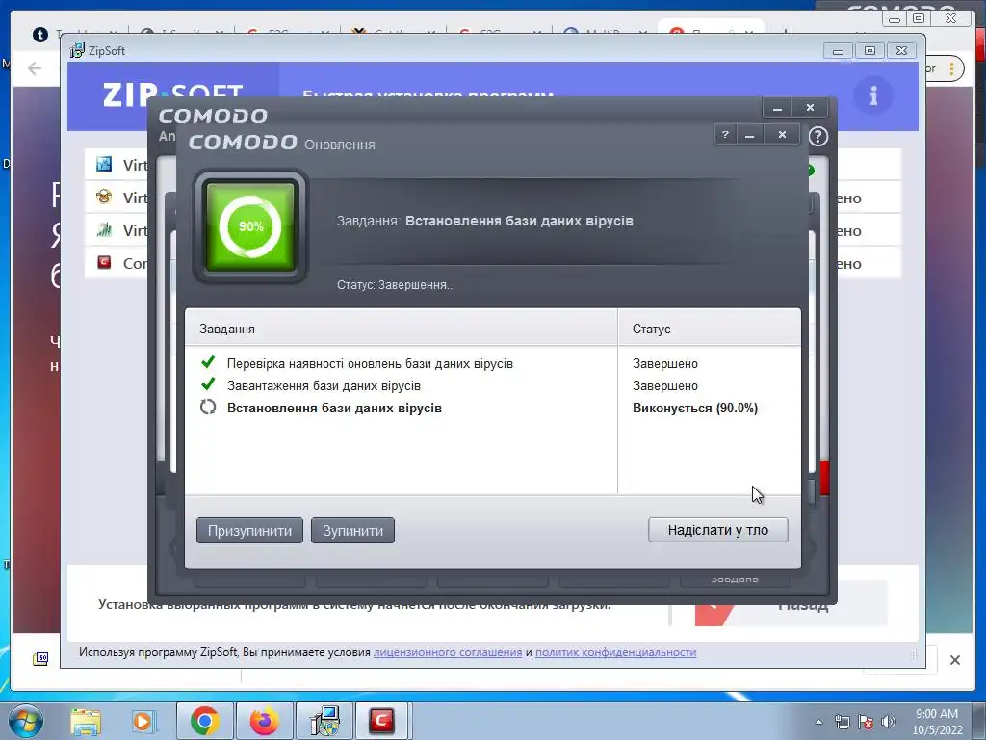The image size is (986, 740).
Task: Click the second Virt program icon in ZipSoft list
Action: pos(104,197)
